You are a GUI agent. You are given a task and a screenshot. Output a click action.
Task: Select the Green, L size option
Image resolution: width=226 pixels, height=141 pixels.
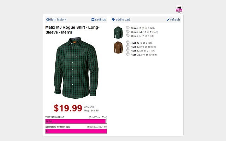point(128,35)
